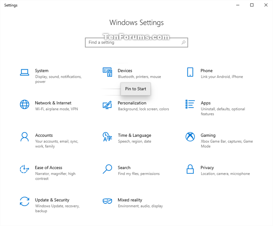The height and width of the screenshot is (226, 273).
Task: Open the Apps list icon
Action: tap(190, 104)
